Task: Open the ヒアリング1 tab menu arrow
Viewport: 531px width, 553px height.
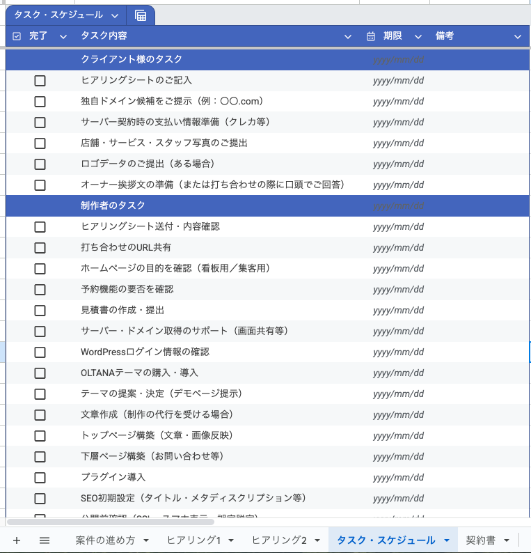Action: point(232,540)
